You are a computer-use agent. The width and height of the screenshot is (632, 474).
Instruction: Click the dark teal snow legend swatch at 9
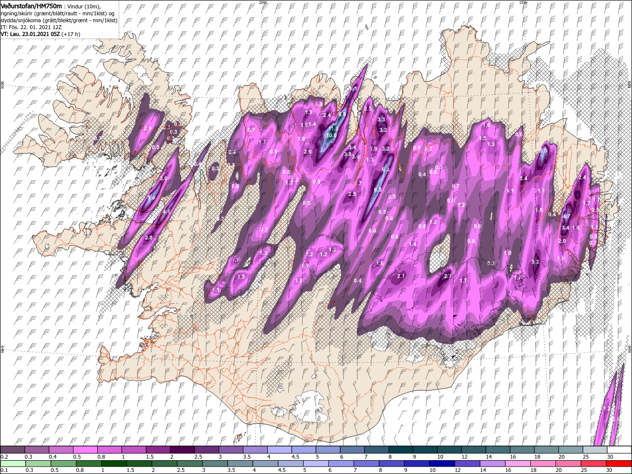coord(425,449)
